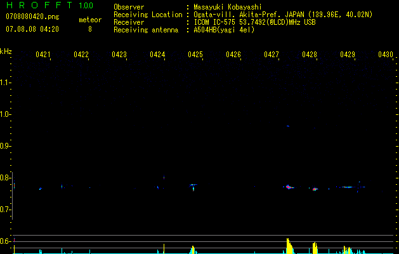The image size is (399, 254).
Task: Click the tallest yellow power peak after 0427
Action: click(289, 246)
